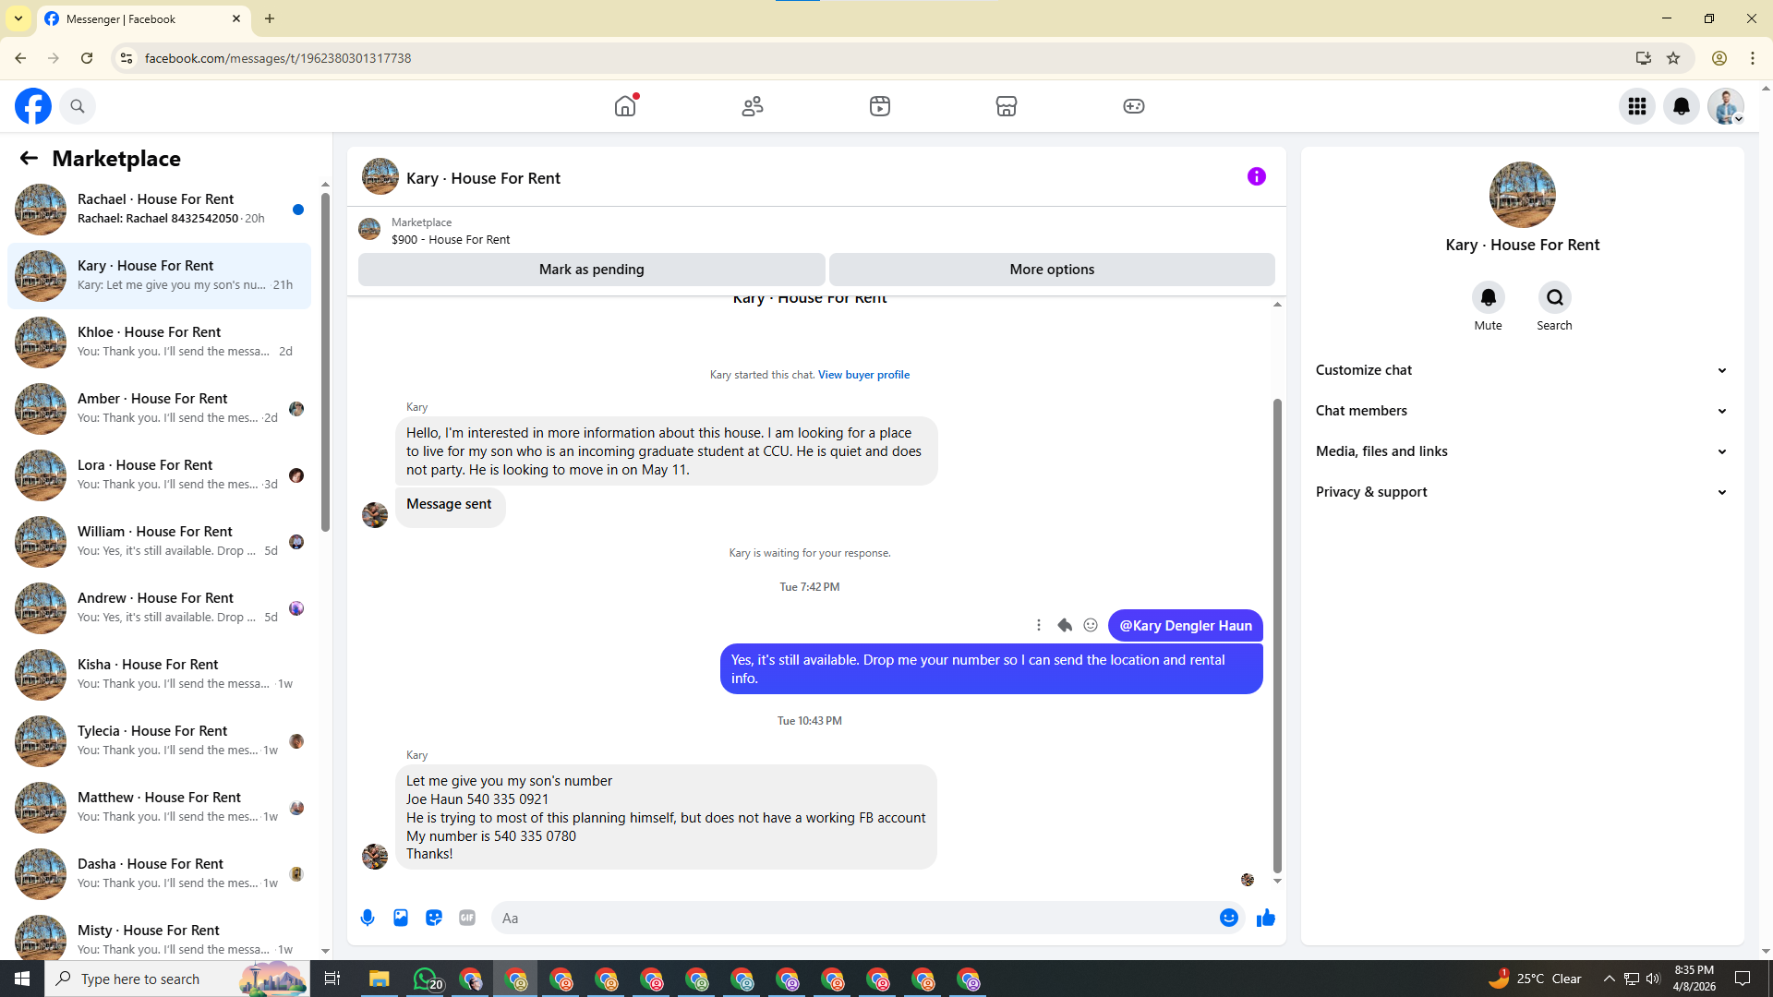The height and width of the screenshot is (997, 1773).
Task: Click the voice clip microphone icon
Action: pyautogui.click(x=368, y=918)
